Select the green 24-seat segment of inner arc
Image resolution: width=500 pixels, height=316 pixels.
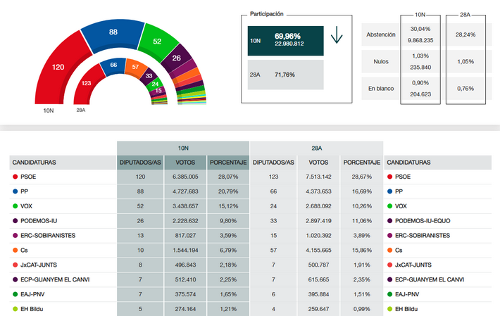(156, 84)
